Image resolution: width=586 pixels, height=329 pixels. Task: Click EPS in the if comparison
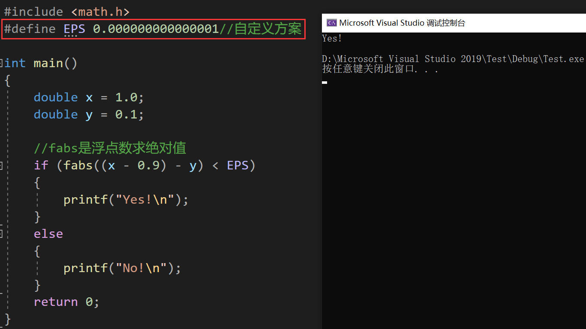coord(237,165)
